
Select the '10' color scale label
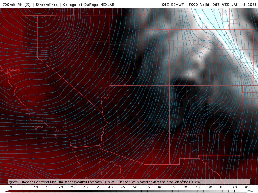pos(36,187)
